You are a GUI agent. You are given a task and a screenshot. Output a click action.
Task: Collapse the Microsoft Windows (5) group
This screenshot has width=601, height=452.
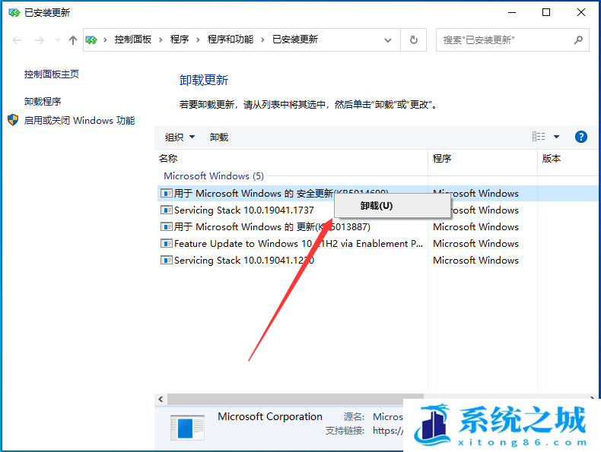[x=214, y=176]
